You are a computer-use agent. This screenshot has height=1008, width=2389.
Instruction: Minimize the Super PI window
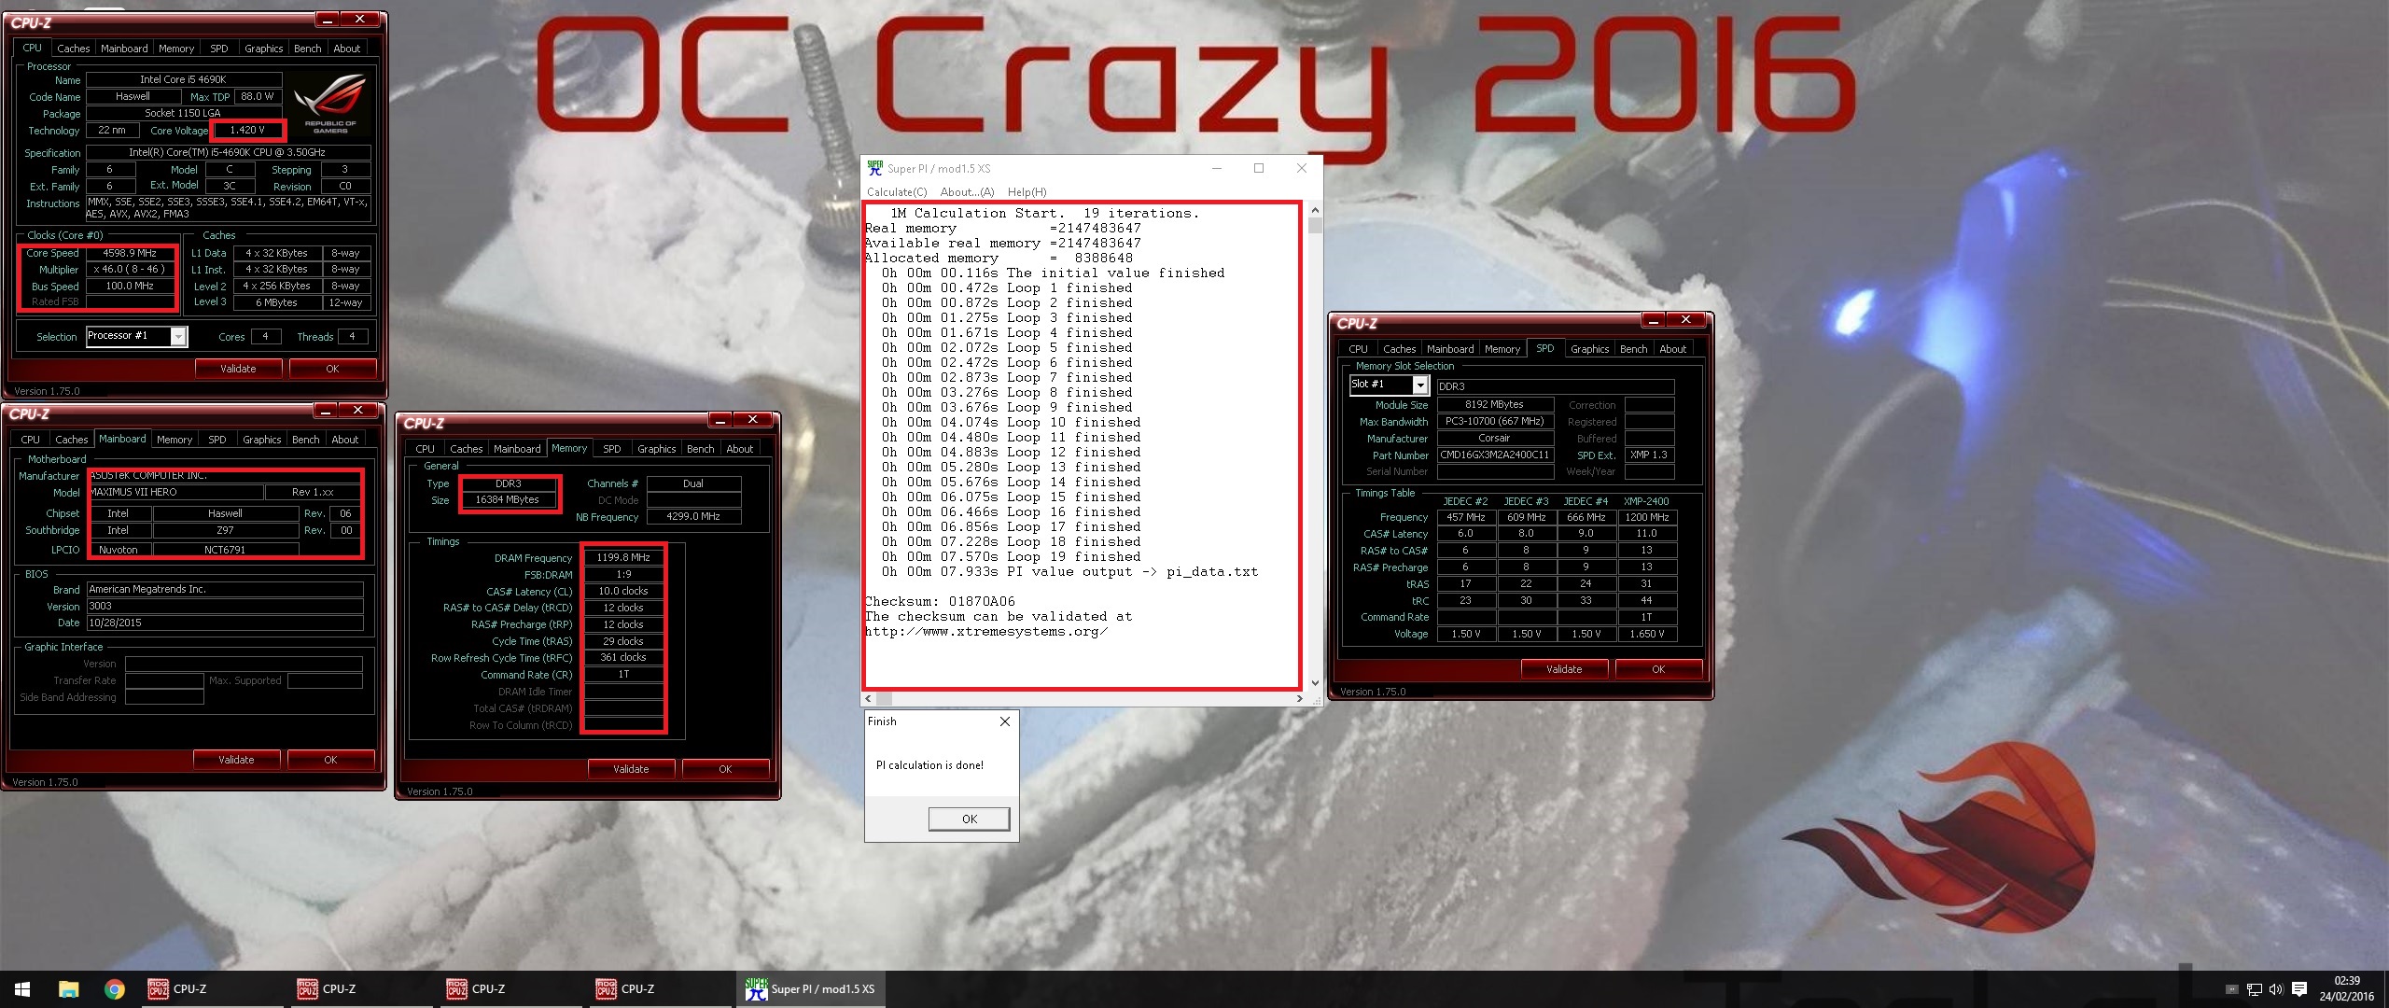click(1217, 168)
